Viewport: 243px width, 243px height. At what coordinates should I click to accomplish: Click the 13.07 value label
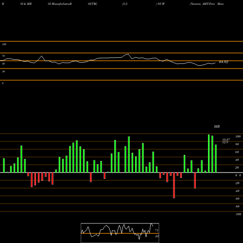click(x=226, y=139)
